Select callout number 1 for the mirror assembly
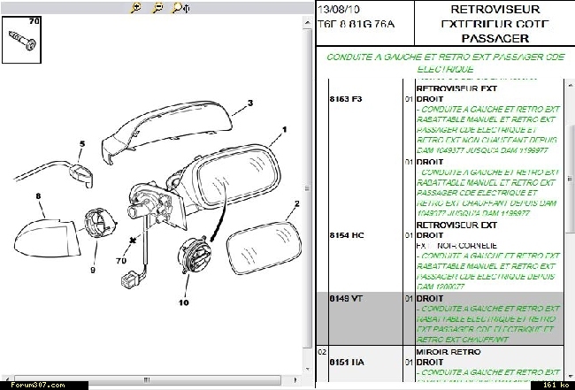Image resolution: width=575 pixels, height=390 pixels. point(284,129)
